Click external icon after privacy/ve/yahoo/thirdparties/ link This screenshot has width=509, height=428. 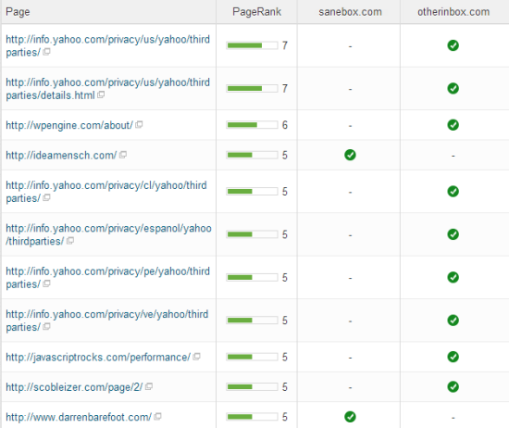[x=46, y=326]
